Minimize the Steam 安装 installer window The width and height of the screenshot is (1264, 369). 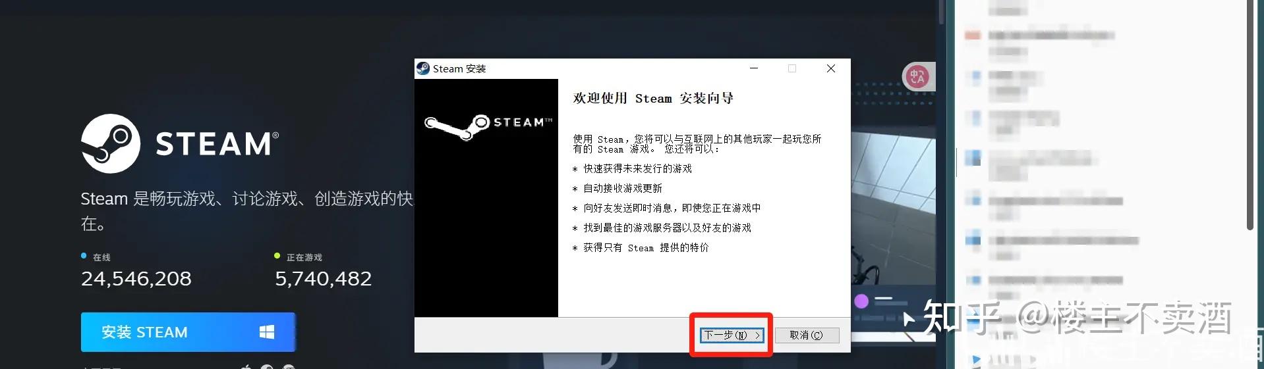point(754,68)
